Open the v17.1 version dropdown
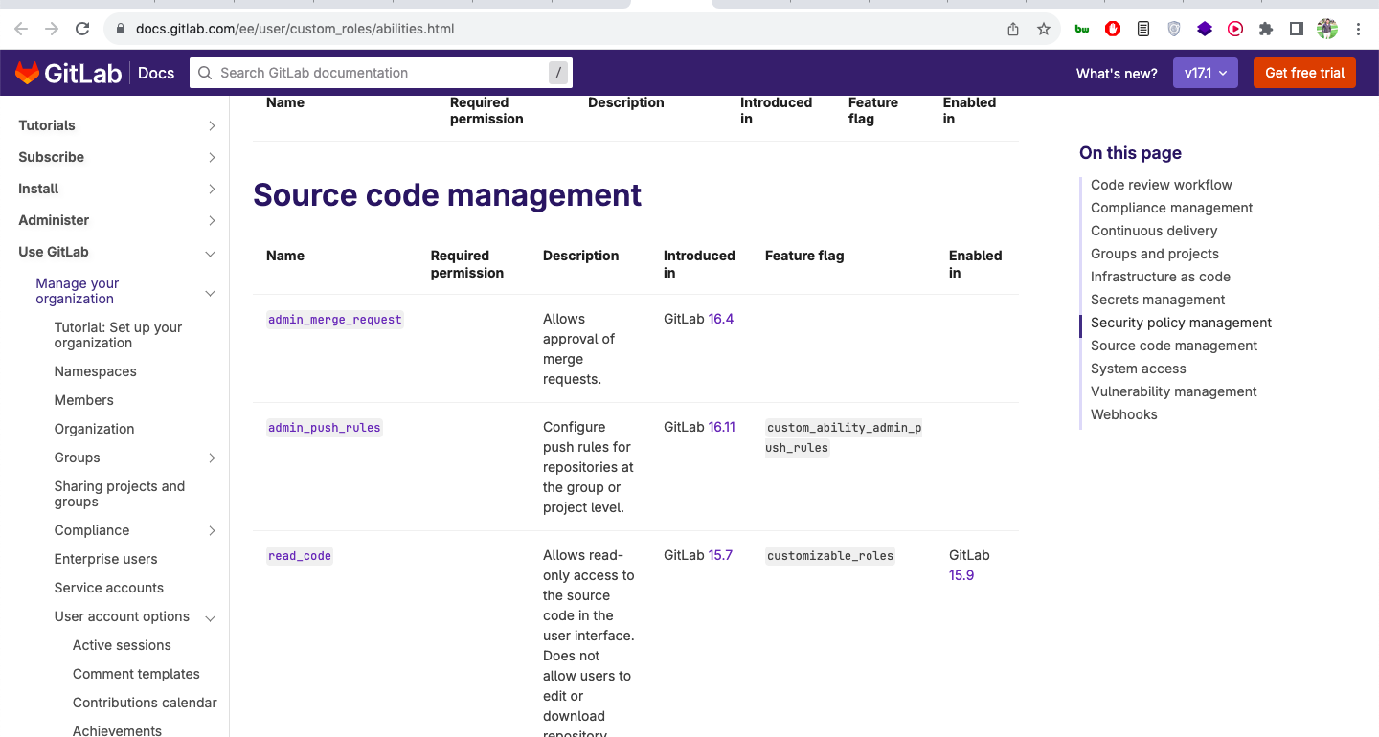 click(1205, 73)
